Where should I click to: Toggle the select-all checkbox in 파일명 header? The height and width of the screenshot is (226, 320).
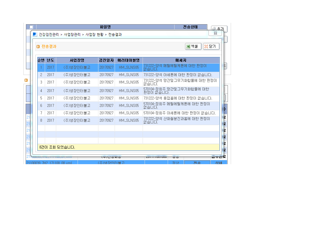31,27
